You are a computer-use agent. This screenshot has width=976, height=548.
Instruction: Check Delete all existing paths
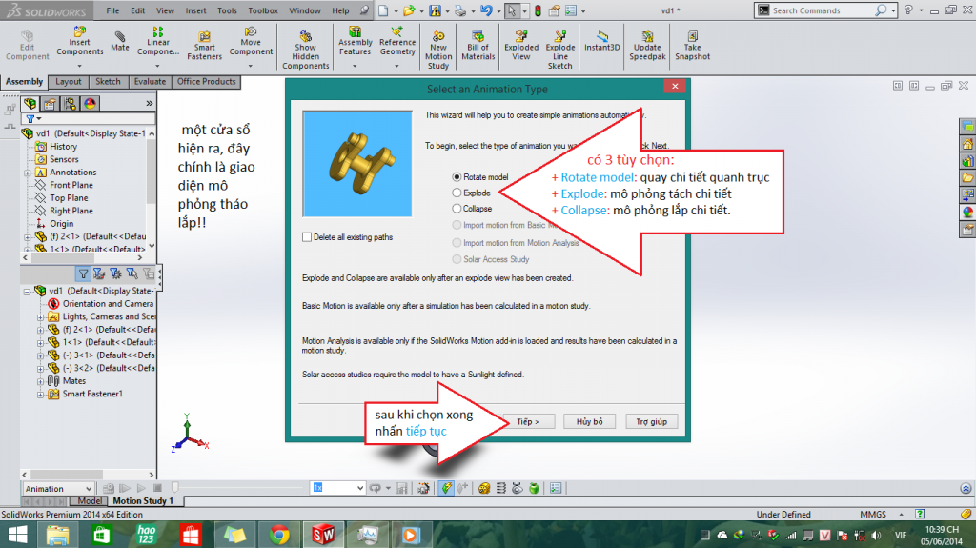tap(347, 237)
